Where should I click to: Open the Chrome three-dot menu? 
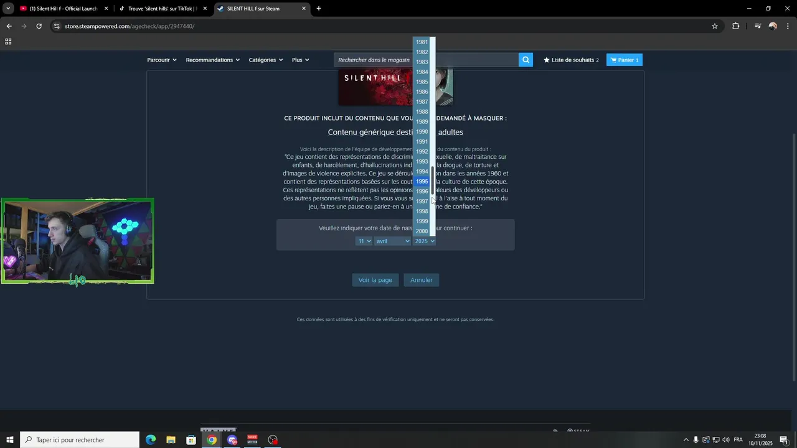[788, 26]
